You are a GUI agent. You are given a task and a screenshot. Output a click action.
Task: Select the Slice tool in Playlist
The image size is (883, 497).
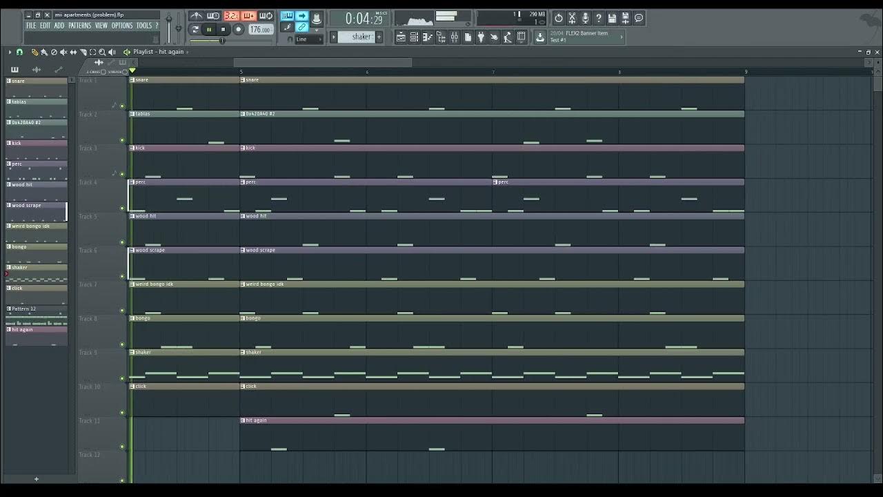click(83, 52)
